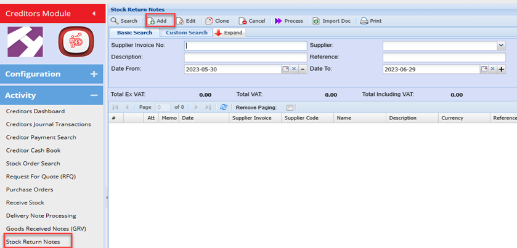
Task: Click into the Description search field
Action: [245, 57]
